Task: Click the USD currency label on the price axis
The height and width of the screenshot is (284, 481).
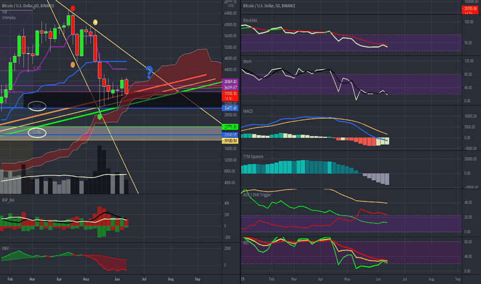Action: [x=231, y=6]
